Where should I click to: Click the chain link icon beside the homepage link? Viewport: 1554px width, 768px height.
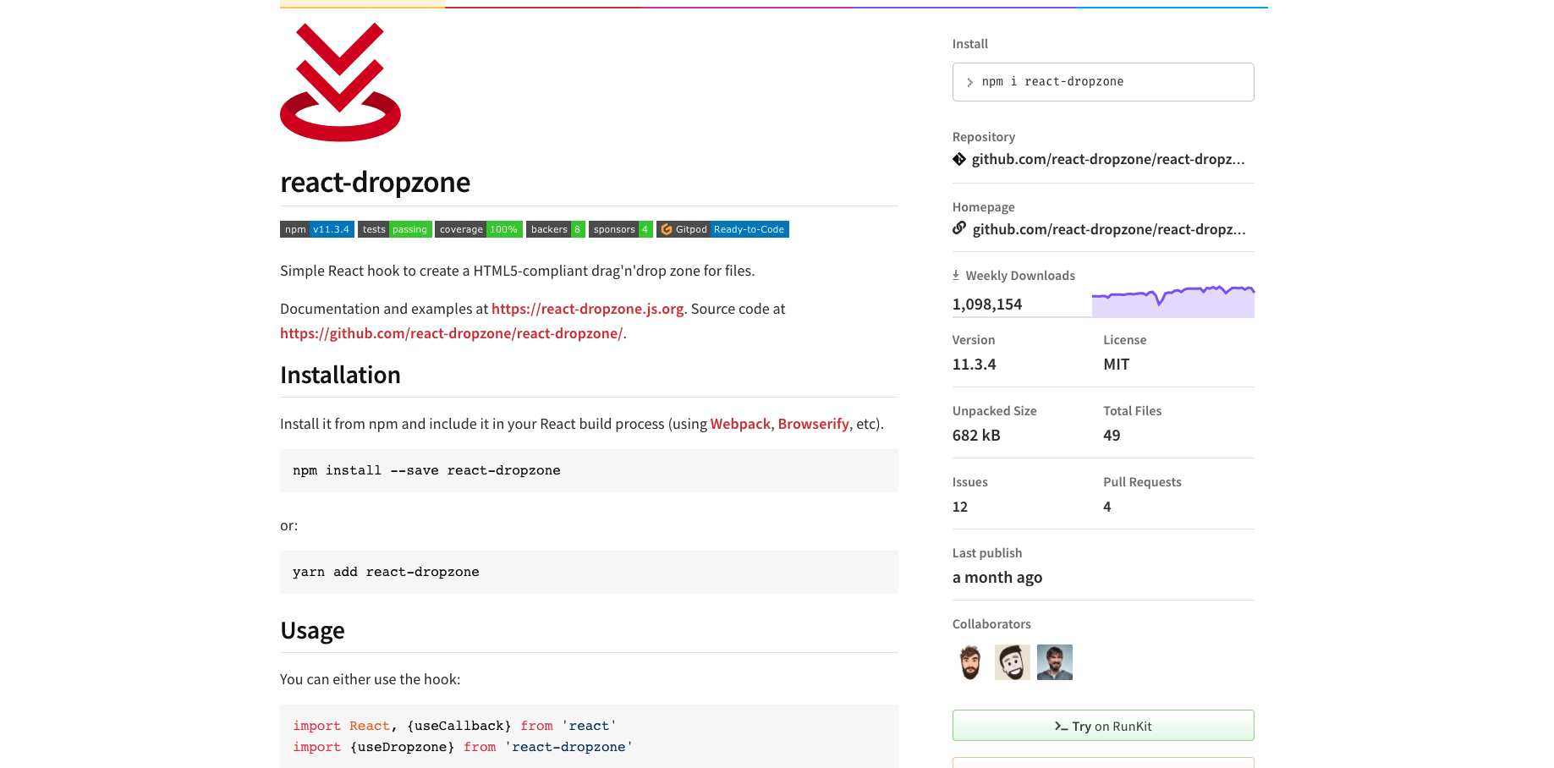pyautogui.click(x=959, y=228)
